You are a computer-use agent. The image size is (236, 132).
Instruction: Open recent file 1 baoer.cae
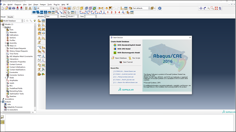click(x=124, y=71)
